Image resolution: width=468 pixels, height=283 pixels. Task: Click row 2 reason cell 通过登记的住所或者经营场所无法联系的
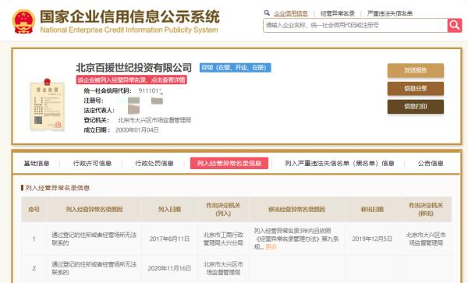pyautogui.click(x=94, y=268)
